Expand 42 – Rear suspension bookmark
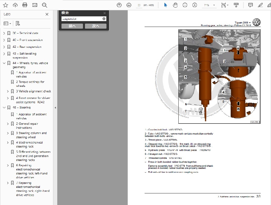The image size is (271, 205). tap(4, 47)
